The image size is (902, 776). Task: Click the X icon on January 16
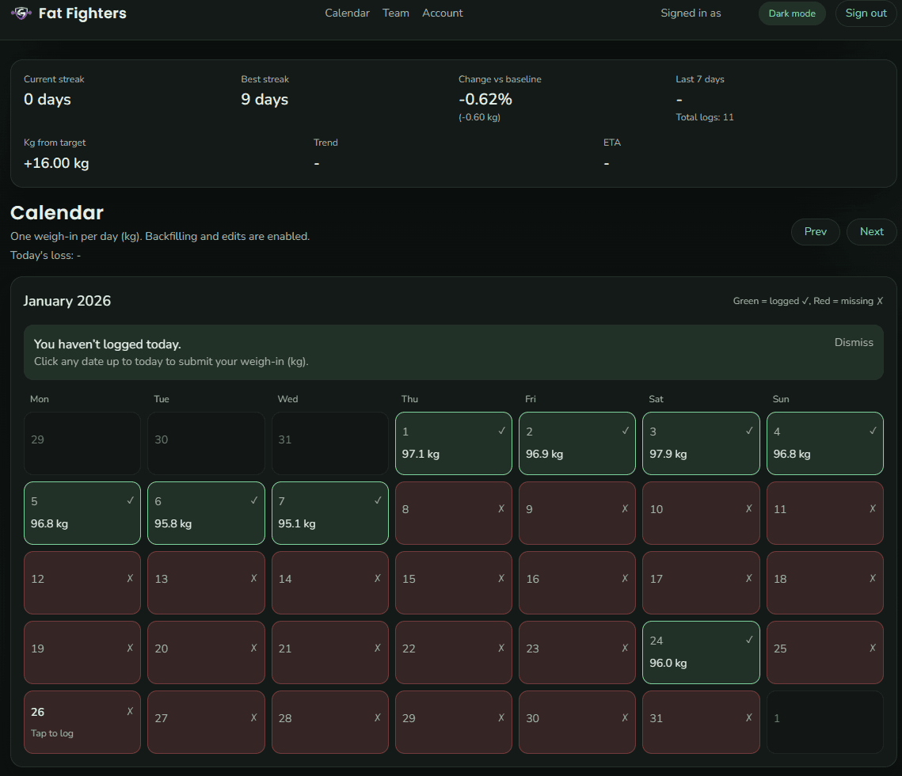625,579
